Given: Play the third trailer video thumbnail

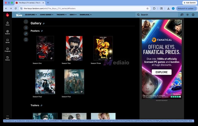Looking at the screenshot, I should point(103,116).
